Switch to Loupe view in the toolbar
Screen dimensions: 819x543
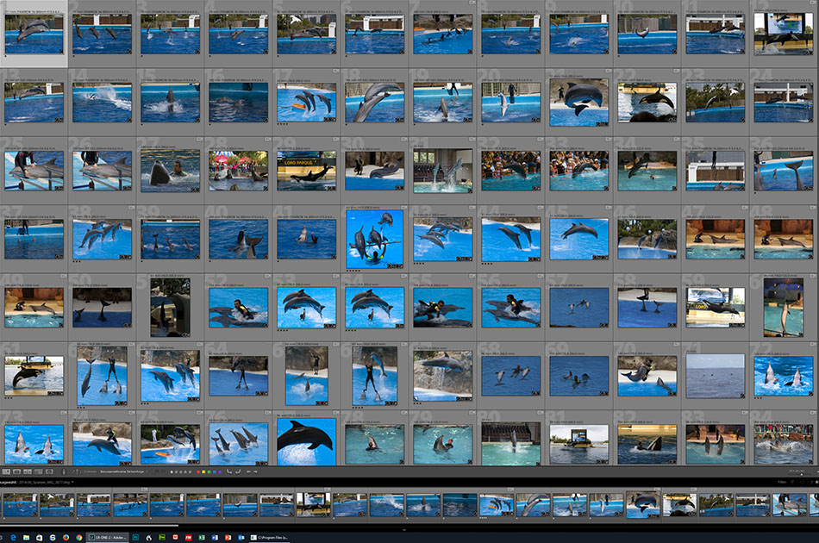[16, 471]
